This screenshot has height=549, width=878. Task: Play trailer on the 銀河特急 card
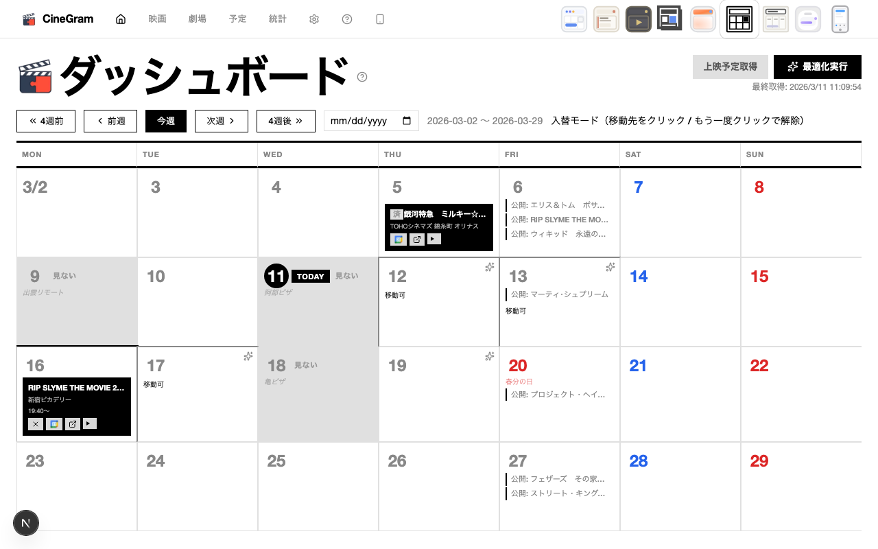pos(434,239)
